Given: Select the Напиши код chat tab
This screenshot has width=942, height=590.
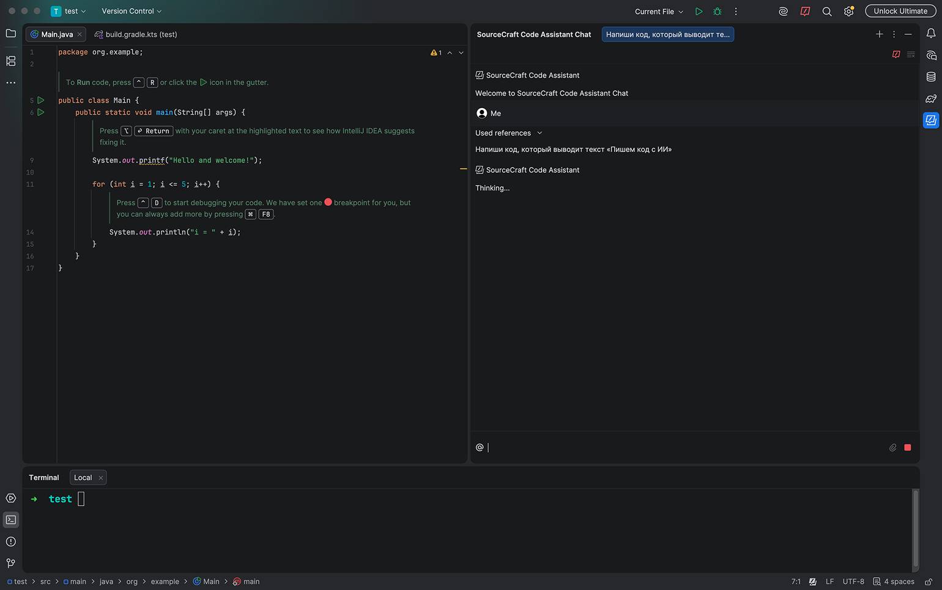Looking at the screenshot, I should coord(667,35).
